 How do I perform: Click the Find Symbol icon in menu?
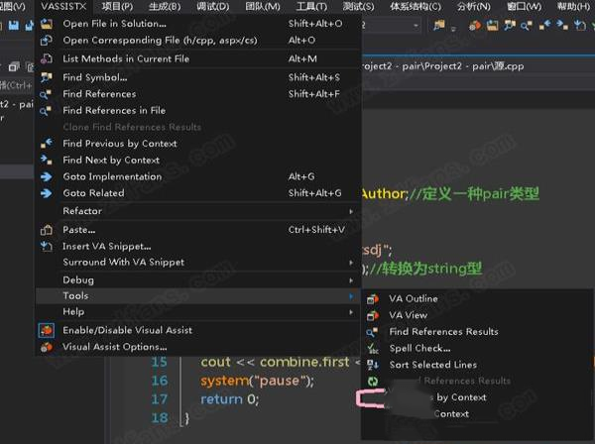point(46,77)
